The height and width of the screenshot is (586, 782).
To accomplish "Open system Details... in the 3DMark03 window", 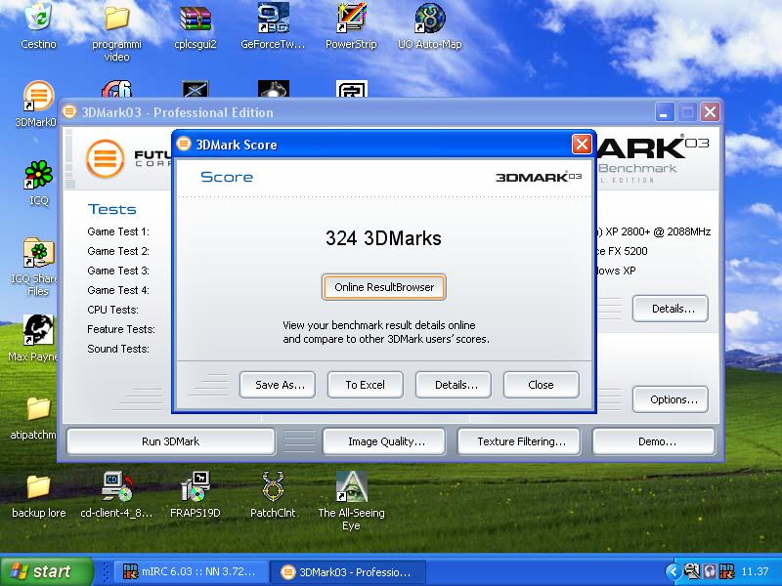I will 671,309.
